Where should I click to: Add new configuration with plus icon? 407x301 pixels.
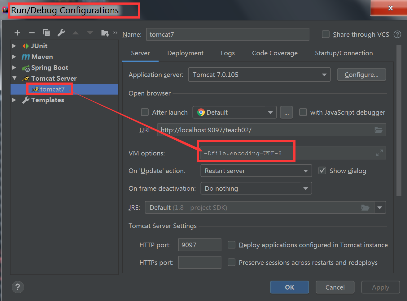[x=17, y=33]
